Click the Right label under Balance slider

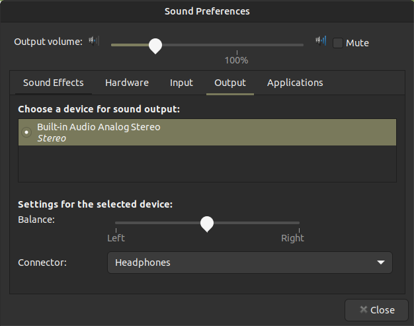tap(292, 238)
